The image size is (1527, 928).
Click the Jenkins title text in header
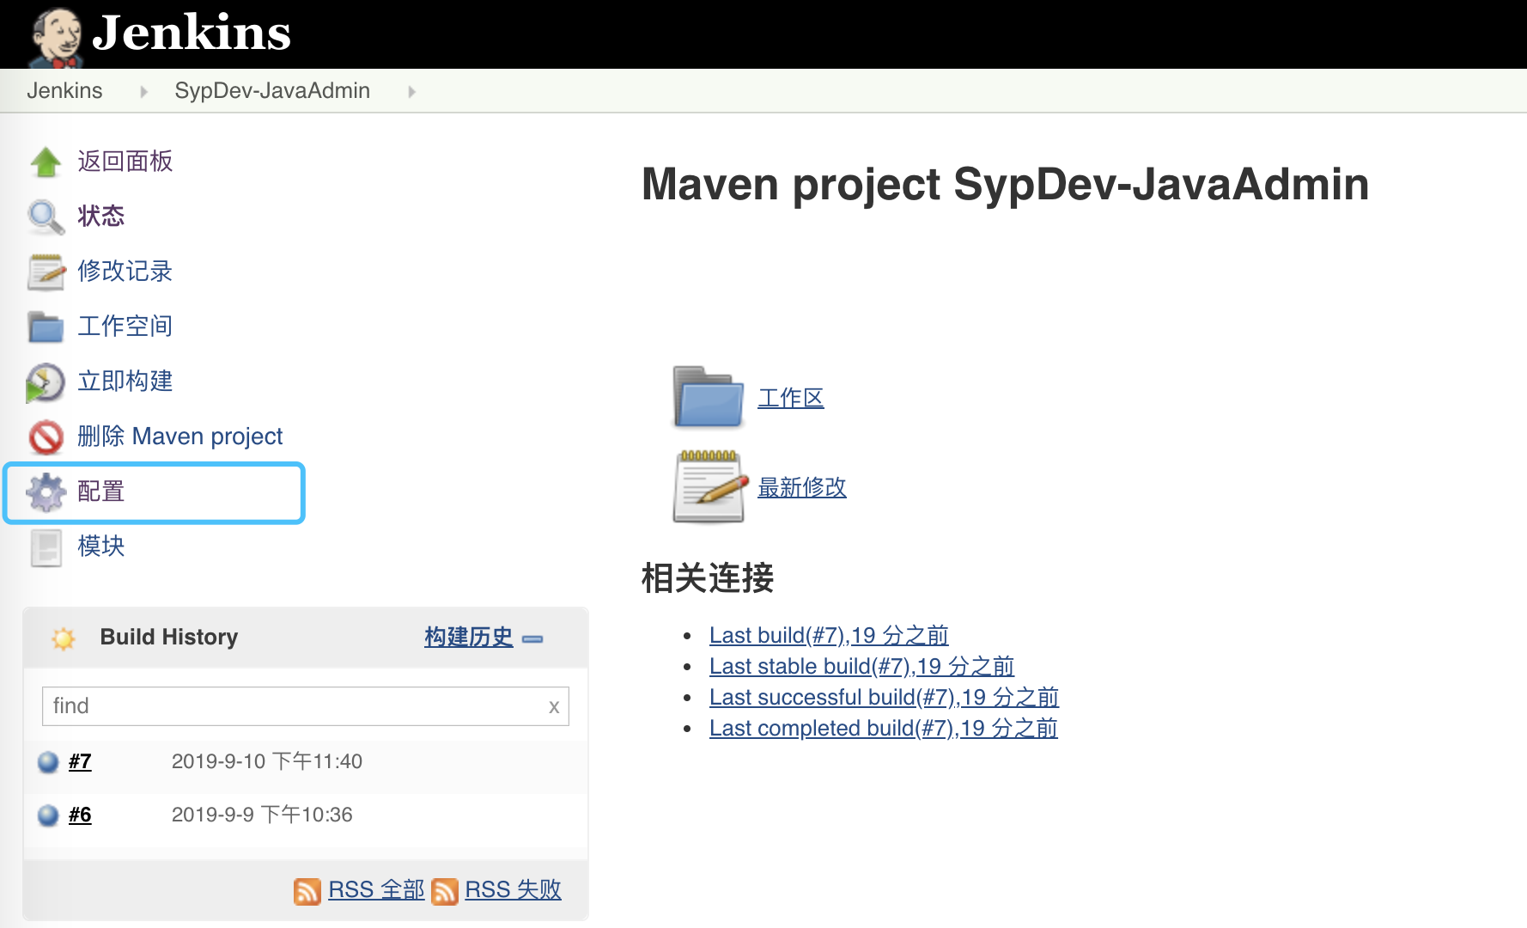tap(191, 33)
